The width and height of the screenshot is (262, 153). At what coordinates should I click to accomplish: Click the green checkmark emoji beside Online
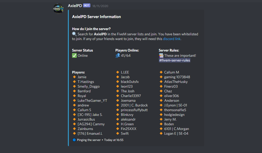[x=74, y=55]
